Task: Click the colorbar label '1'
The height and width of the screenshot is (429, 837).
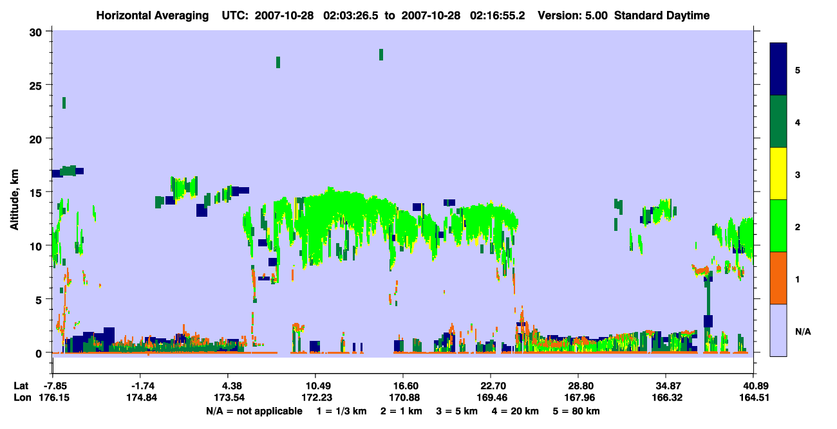Action: tap(798, 279)
